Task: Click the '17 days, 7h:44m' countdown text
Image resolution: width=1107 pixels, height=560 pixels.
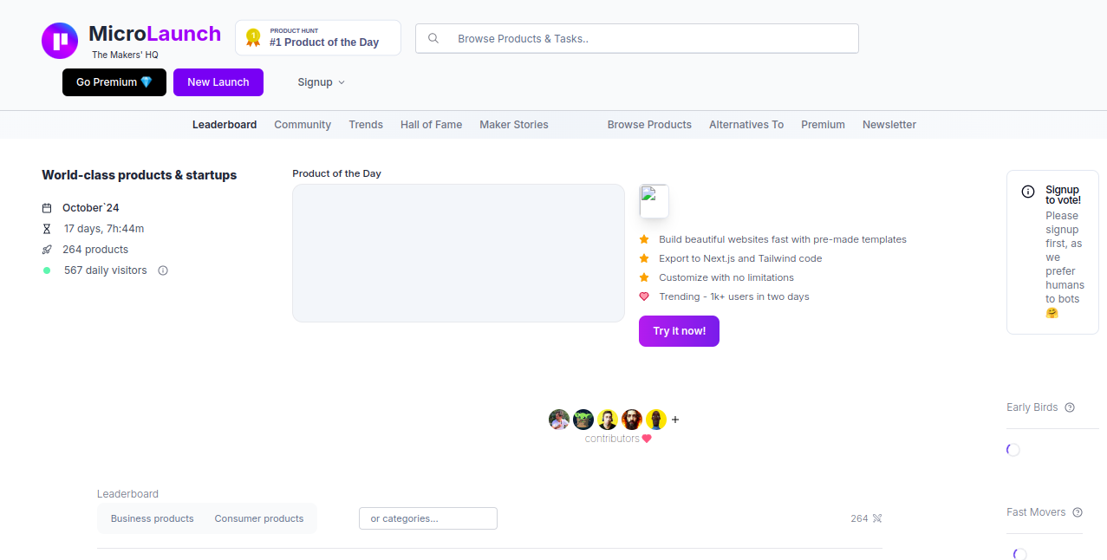Action: pyautogui.click(x=104, y=229)
